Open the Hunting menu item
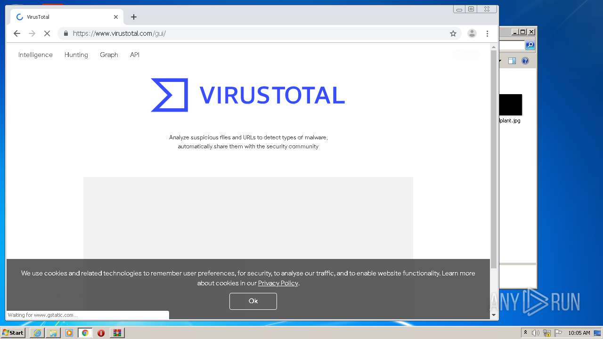Image resolution: width=603 pixels, height=339 pixels. [x=76, y=55]
